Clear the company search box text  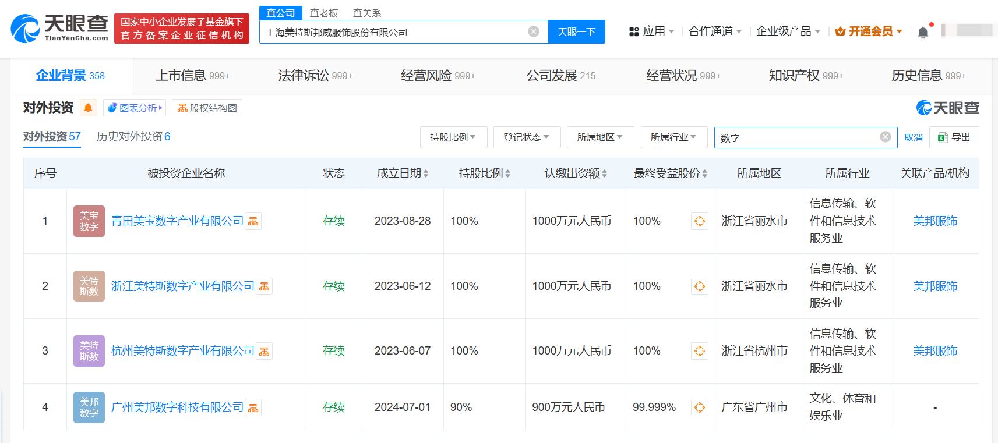[534, 31]
